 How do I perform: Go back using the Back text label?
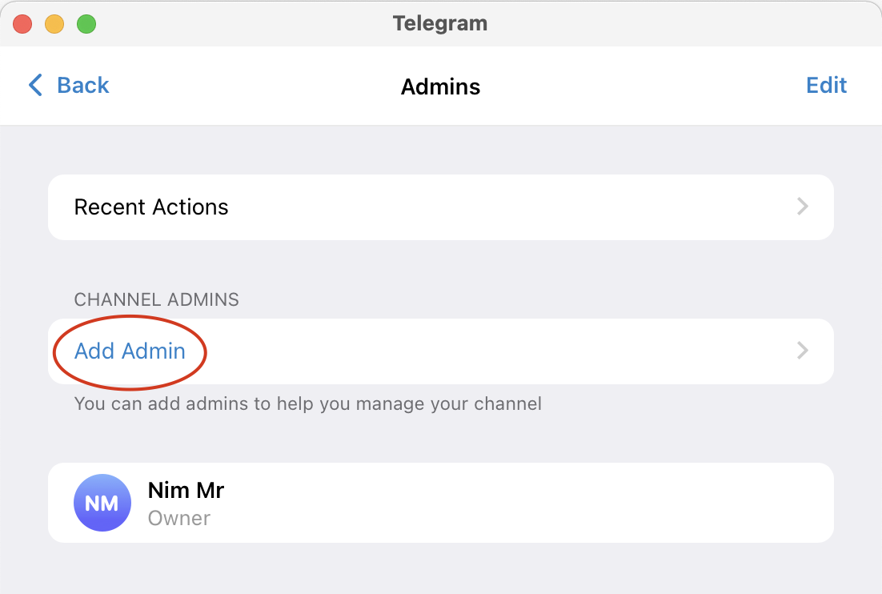click(82, 85)
